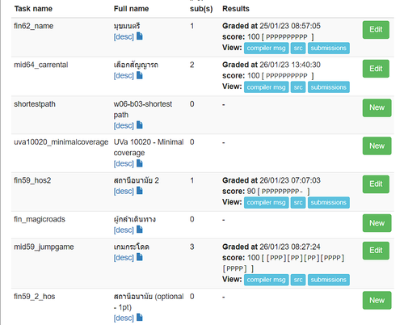Edit the fin62_name submission
The width and height of the screenshot is (404, 325).
tap(376, 30)
